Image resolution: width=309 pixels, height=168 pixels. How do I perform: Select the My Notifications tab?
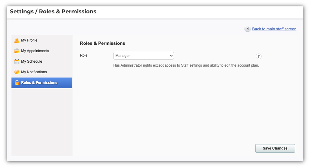(42, 72)
